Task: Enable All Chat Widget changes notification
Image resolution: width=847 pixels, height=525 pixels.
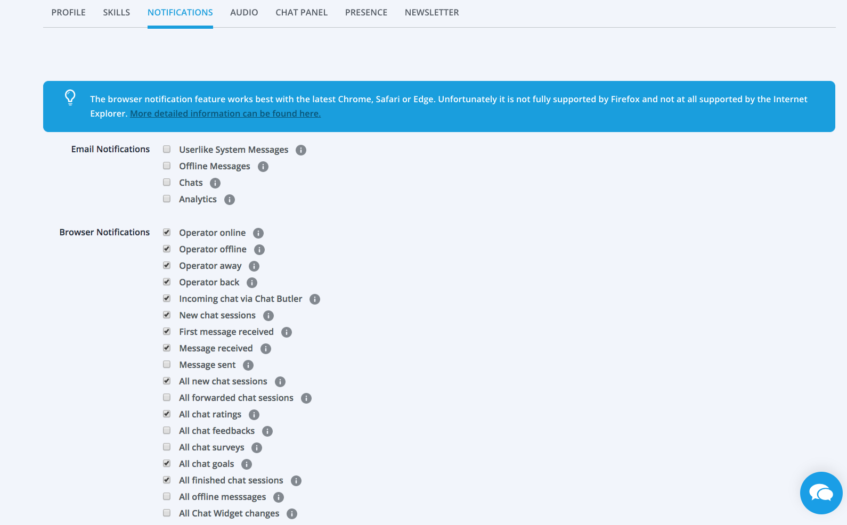Action: [x=167, y=513]
